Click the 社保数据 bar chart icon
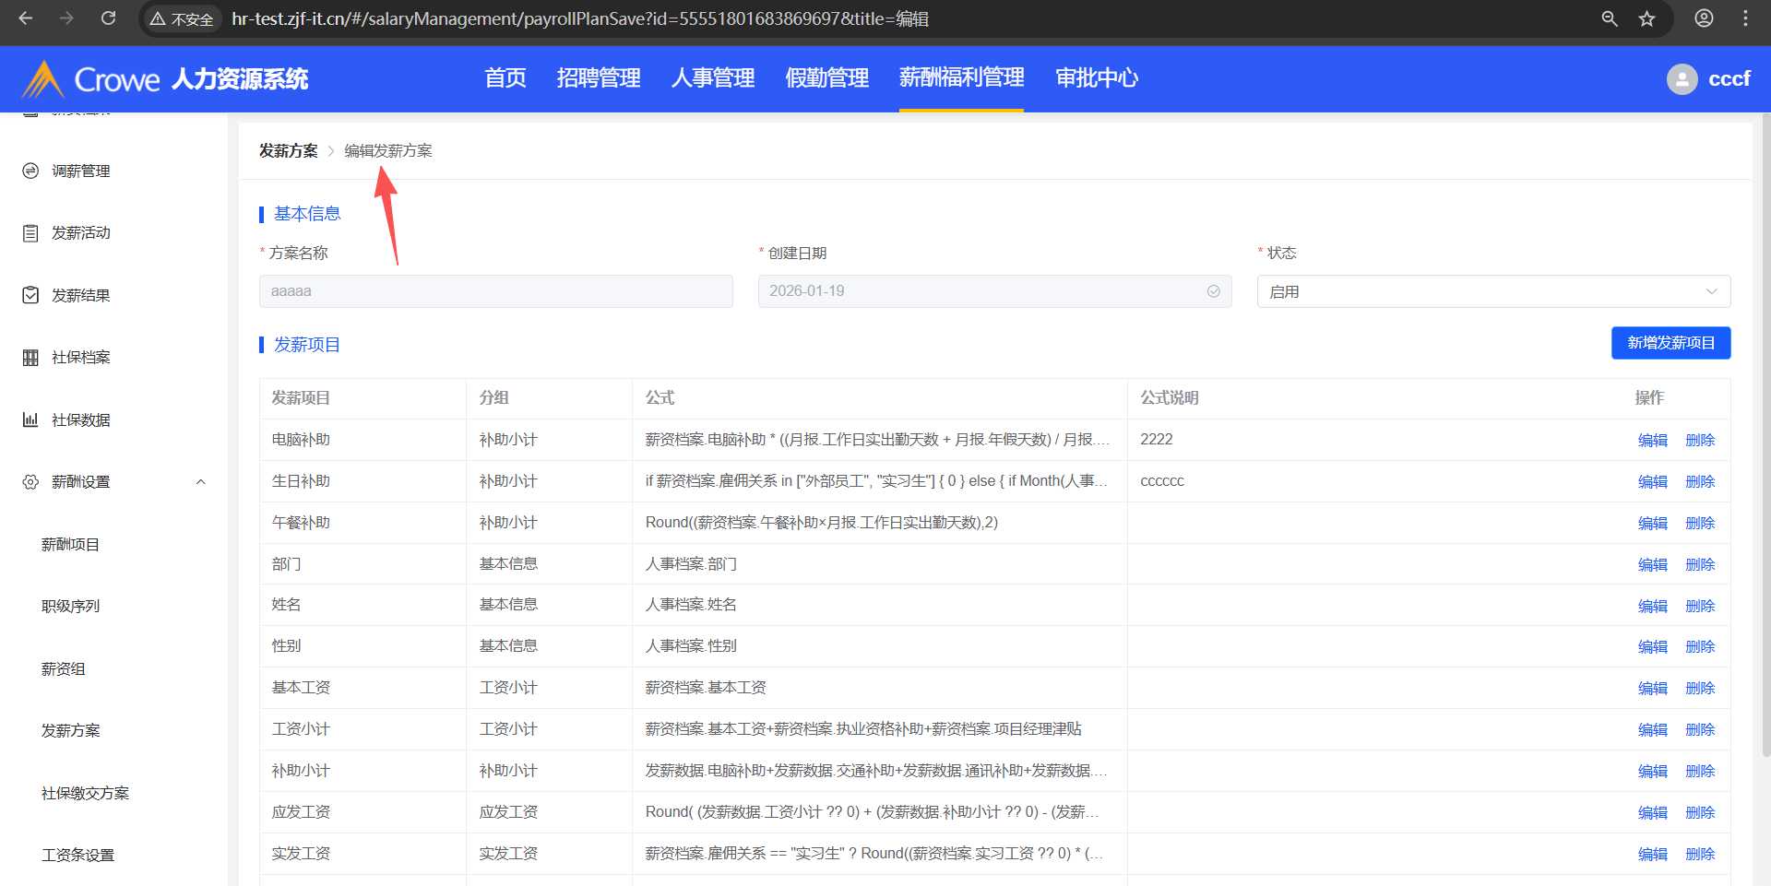This screenshot has width=1771, height=886. pyautogui.click(x=30, y=419)
